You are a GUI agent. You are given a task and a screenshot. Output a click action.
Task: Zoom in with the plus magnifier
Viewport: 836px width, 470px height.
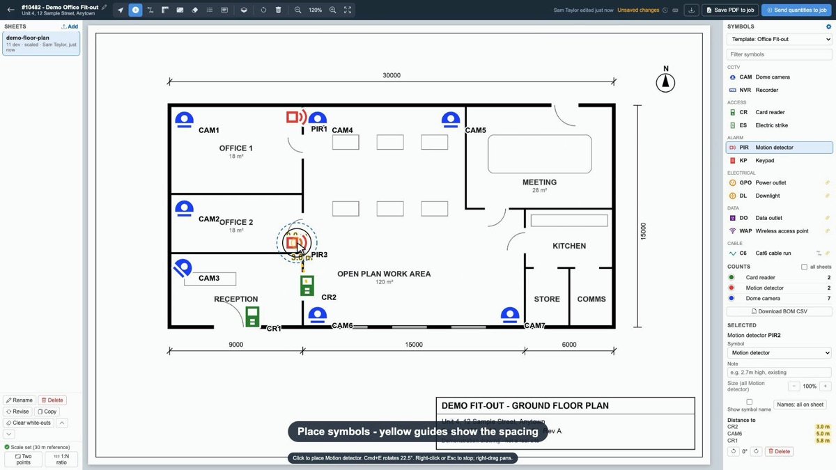click(332, 10)
